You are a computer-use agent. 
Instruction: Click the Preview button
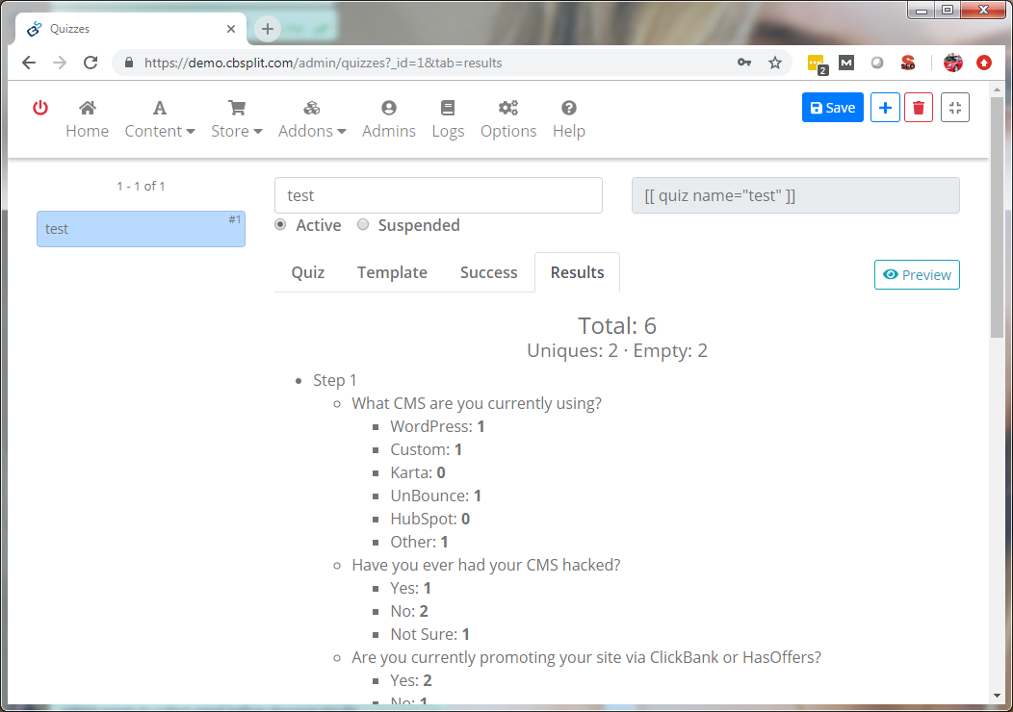(917, 274)
